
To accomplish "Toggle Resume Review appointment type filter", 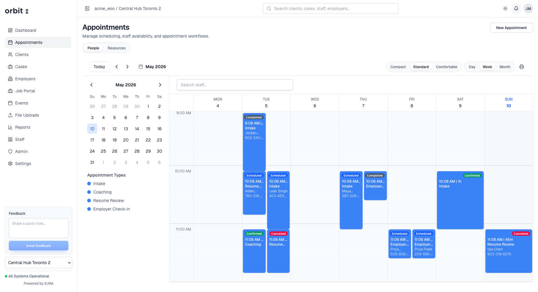I will pos(106,201).
